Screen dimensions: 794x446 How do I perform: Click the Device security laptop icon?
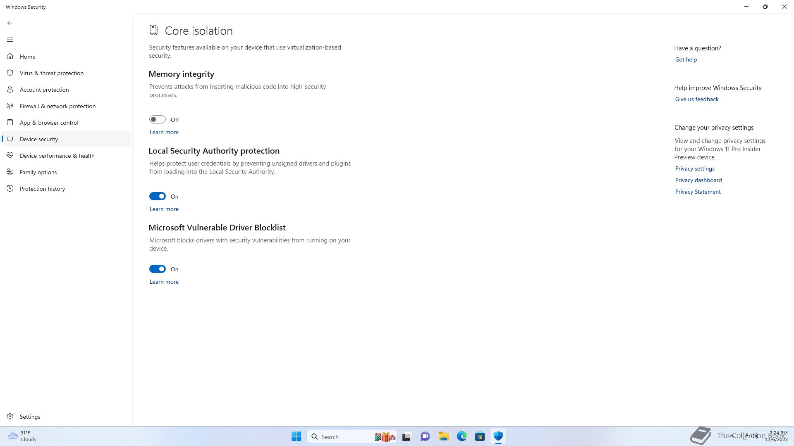pos(10,139)
